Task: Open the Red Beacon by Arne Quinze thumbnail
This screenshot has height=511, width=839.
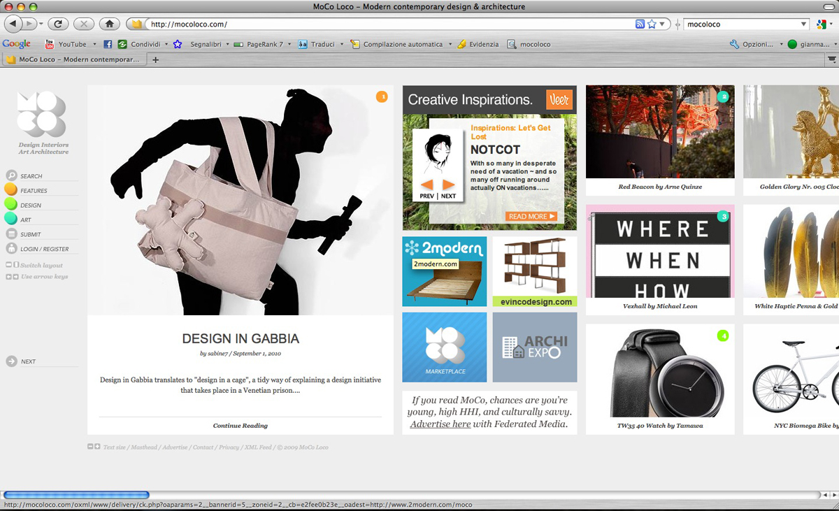Action: click(660, 132)
